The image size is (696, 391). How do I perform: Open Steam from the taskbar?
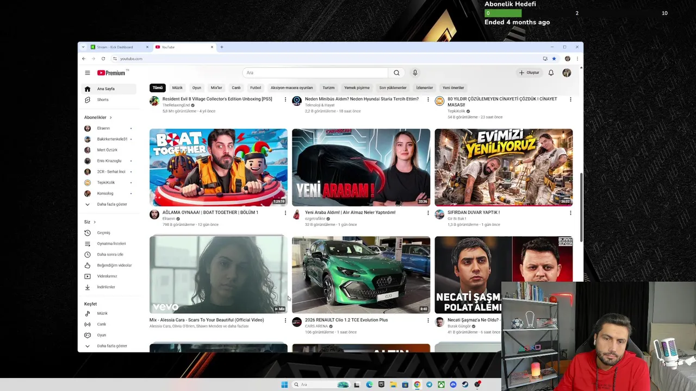(x=465, y=384)
